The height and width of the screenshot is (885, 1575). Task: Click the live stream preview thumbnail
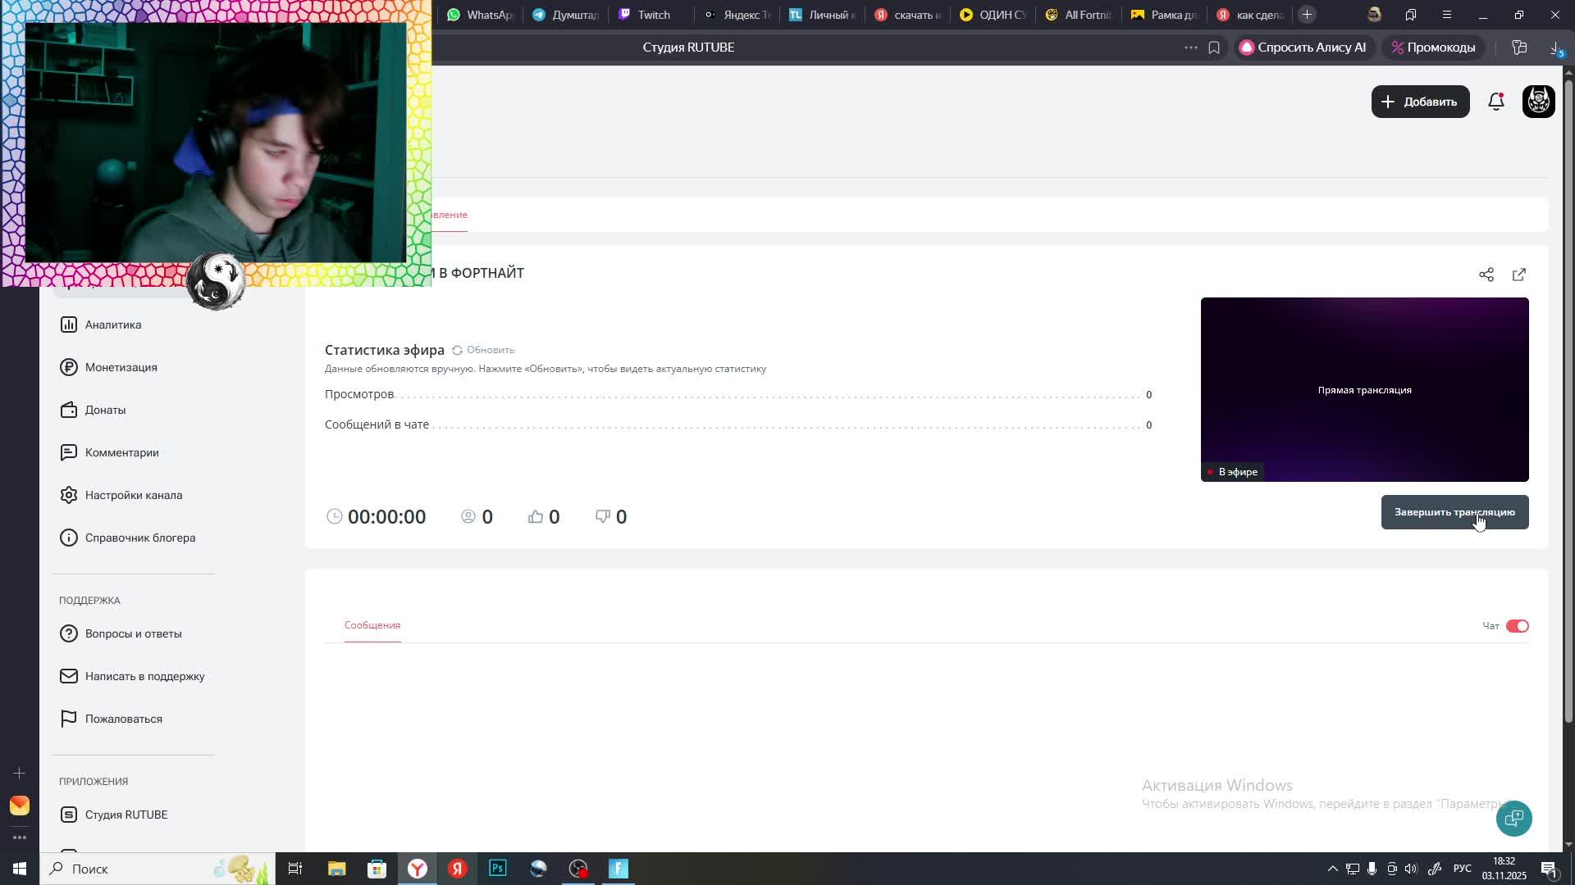click(x=1363, y=389)
